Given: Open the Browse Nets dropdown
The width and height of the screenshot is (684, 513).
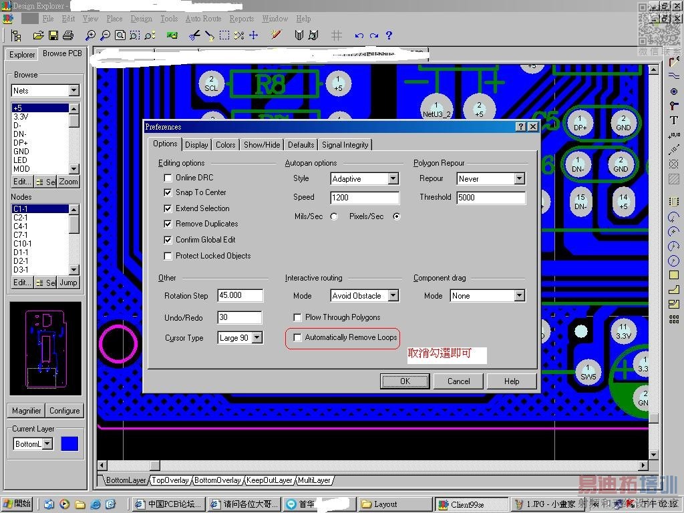Looking at the screenshot, I should [x=73, y=91].
